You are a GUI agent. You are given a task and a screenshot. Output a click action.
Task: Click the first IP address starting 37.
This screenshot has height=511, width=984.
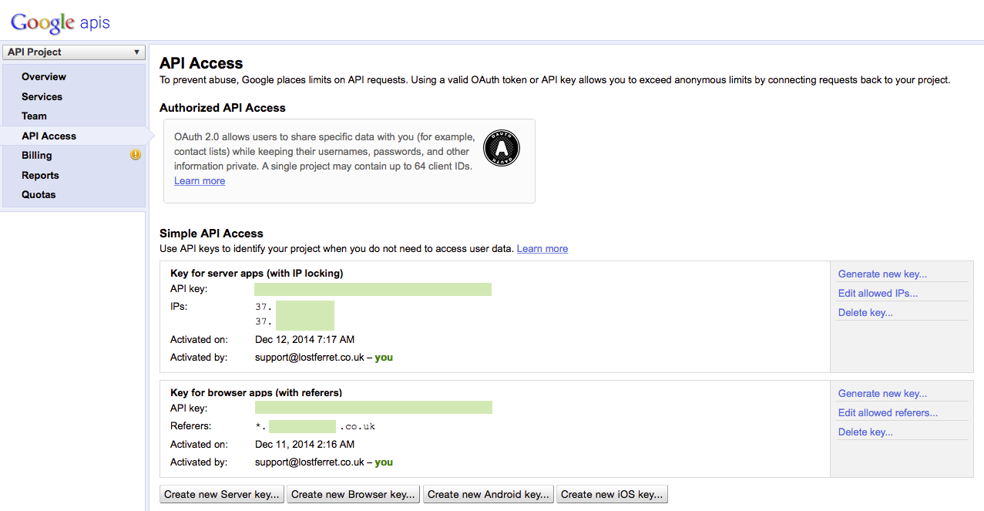pyautogui.click(x=294, y=307)
